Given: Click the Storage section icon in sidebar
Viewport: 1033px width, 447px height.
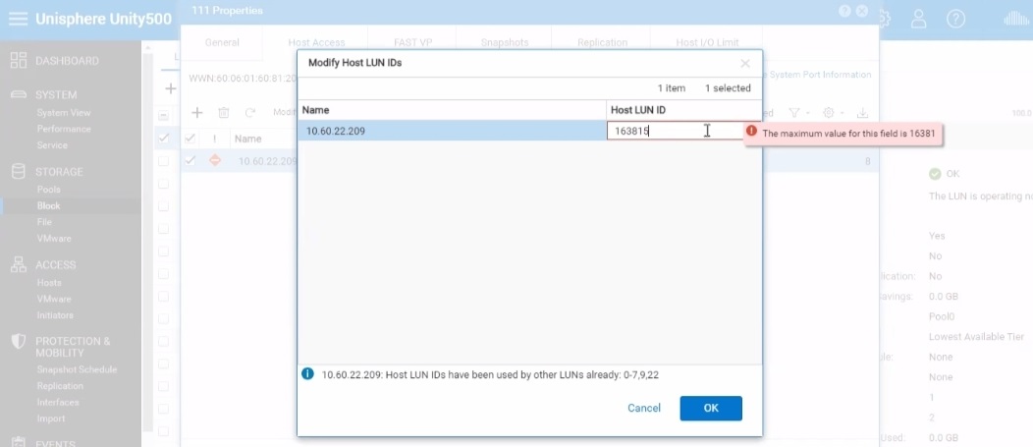Looking at the screenshot, I should click(x=19, y=171).
